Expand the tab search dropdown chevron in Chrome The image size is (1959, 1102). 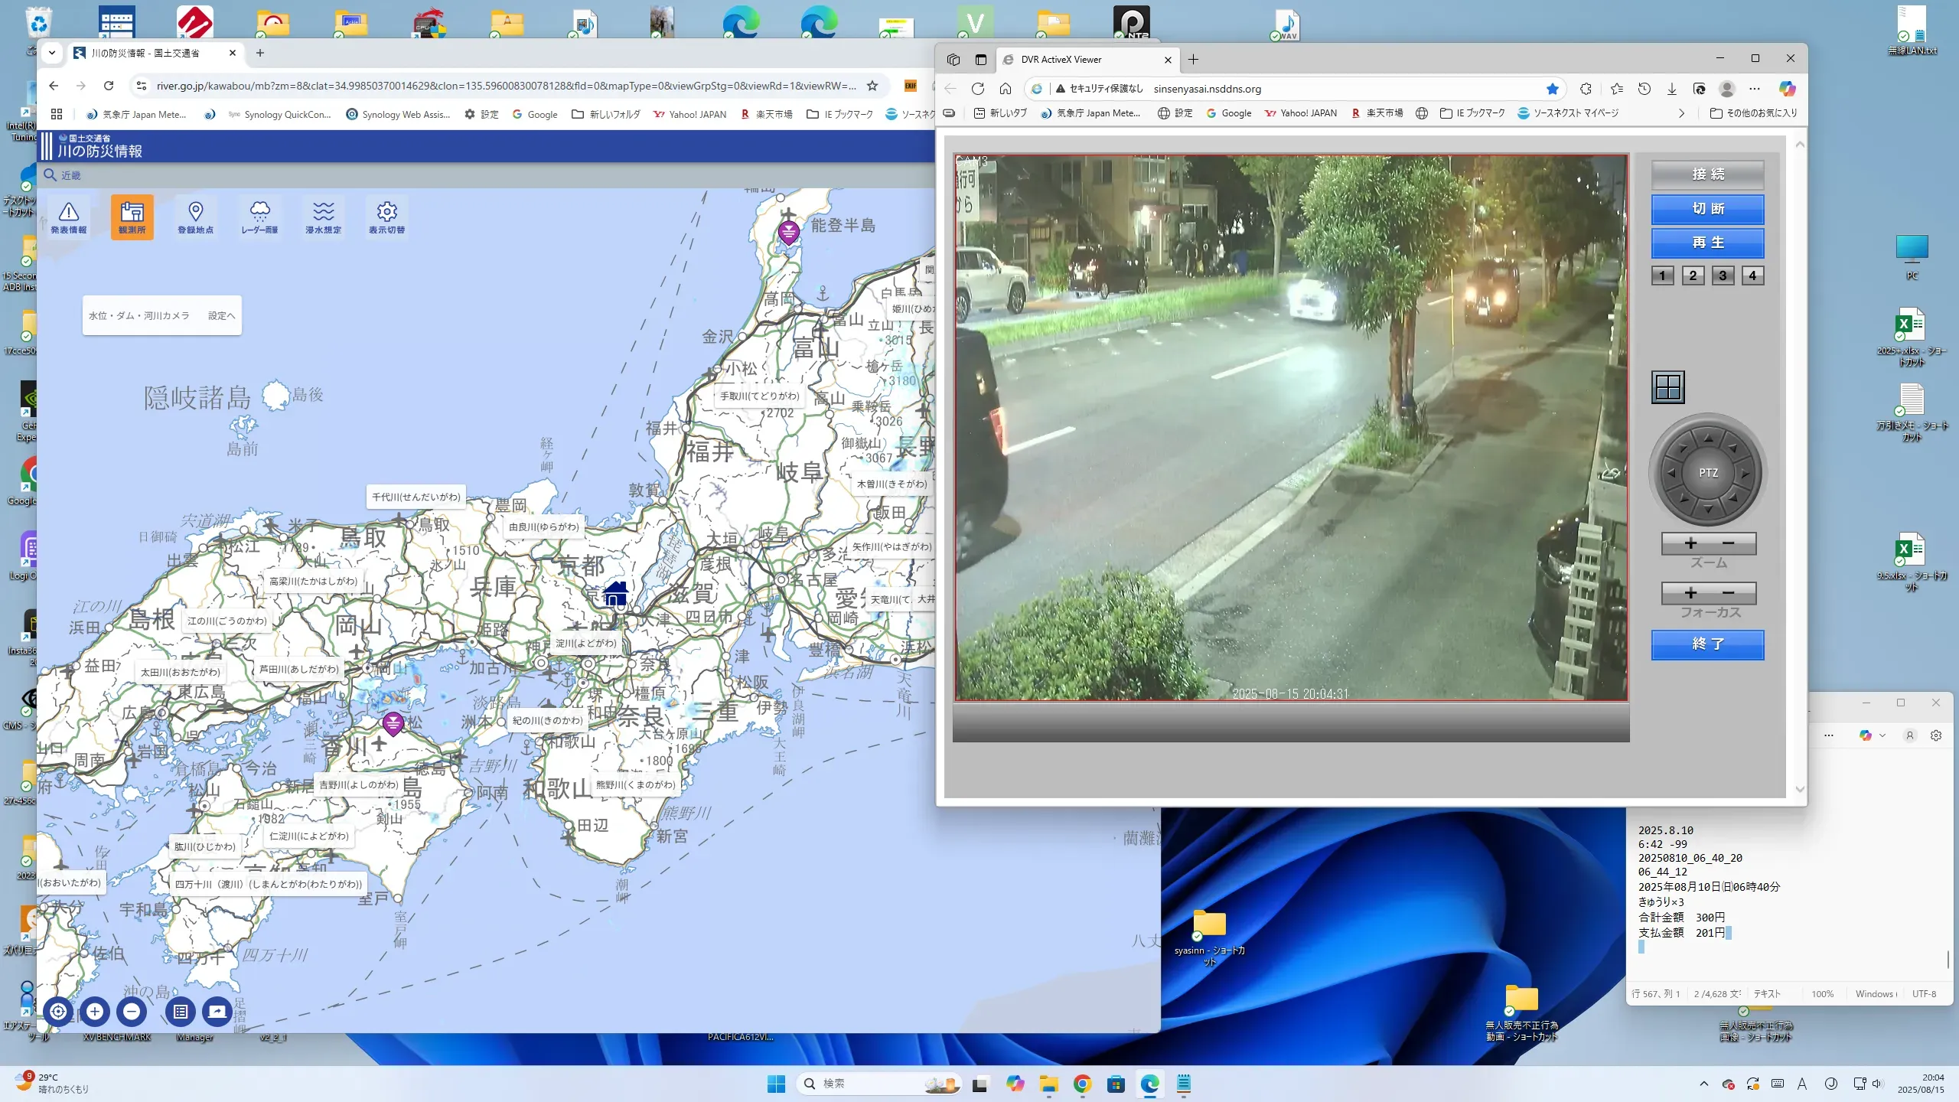click(x=51, y=53)
